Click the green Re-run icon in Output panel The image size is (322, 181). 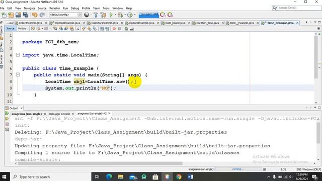[7, 113]
